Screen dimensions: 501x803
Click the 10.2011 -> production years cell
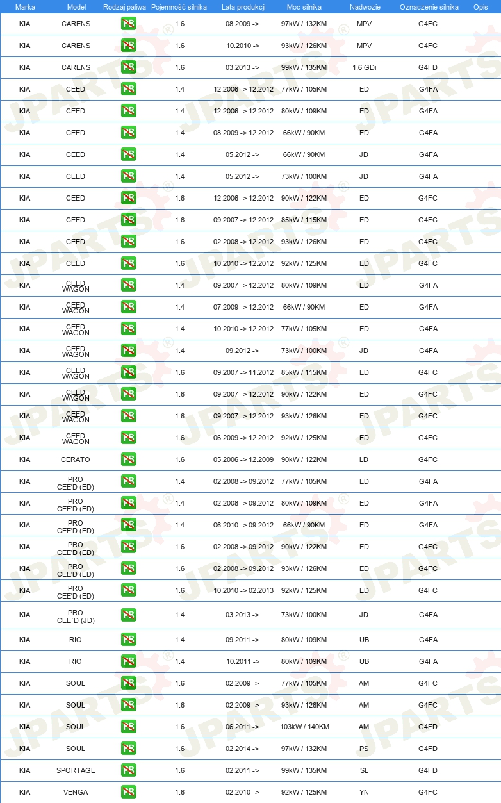point(242,661)
